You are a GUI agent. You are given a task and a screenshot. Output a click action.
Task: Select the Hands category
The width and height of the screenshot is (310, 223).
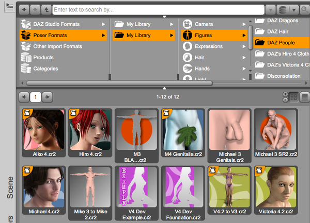[214, 68]
